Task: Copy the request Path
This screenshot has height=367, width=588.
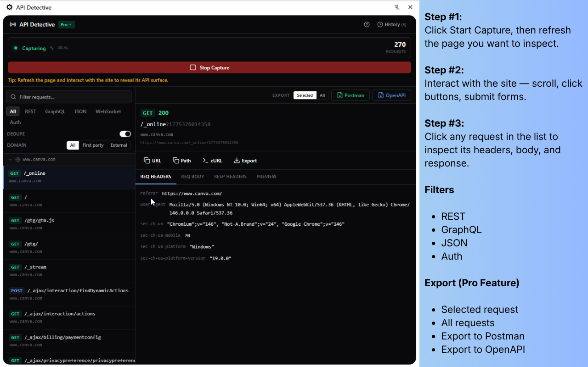Action: (182, 161)
